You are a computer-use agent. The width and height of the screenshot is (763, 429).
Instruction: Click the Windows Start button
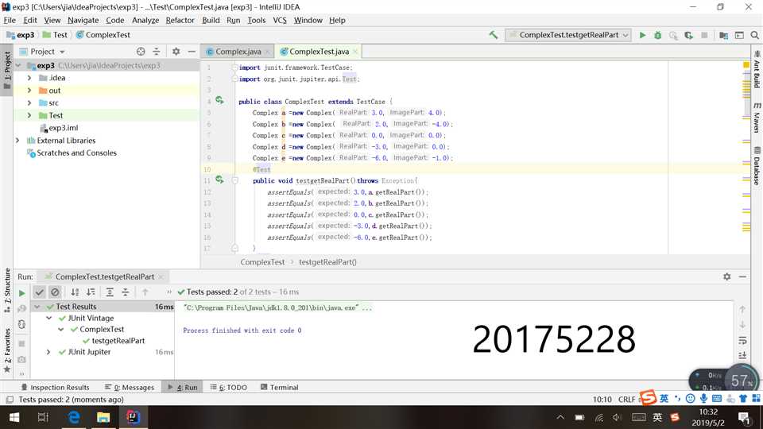[14, 417]
